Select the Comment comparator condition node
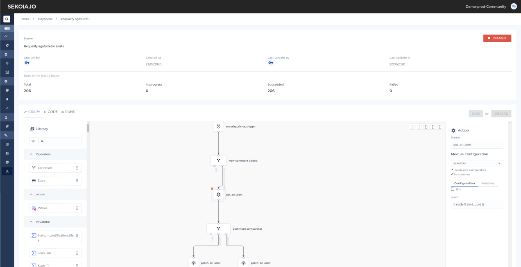Viewport: 521px width, 267px height. [218, 229]
